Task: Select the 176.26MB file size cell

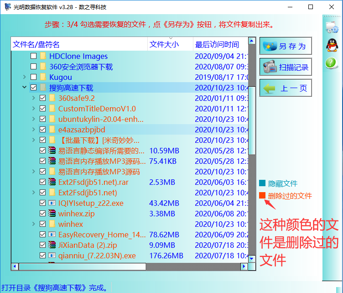Action: (x=166, y=256)
